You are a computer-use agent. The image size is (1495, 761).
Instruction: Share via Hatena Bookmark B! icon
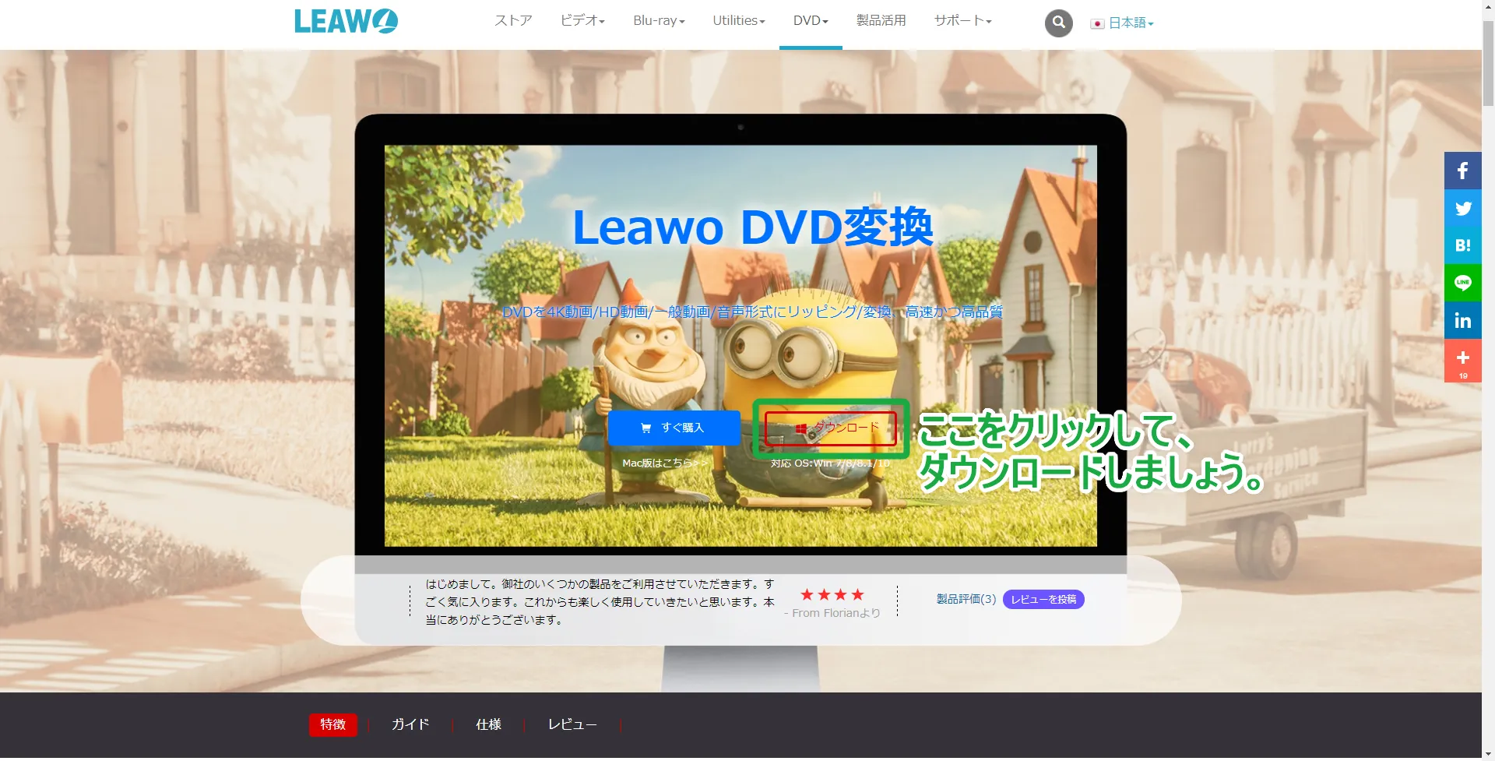[1462, 245]
